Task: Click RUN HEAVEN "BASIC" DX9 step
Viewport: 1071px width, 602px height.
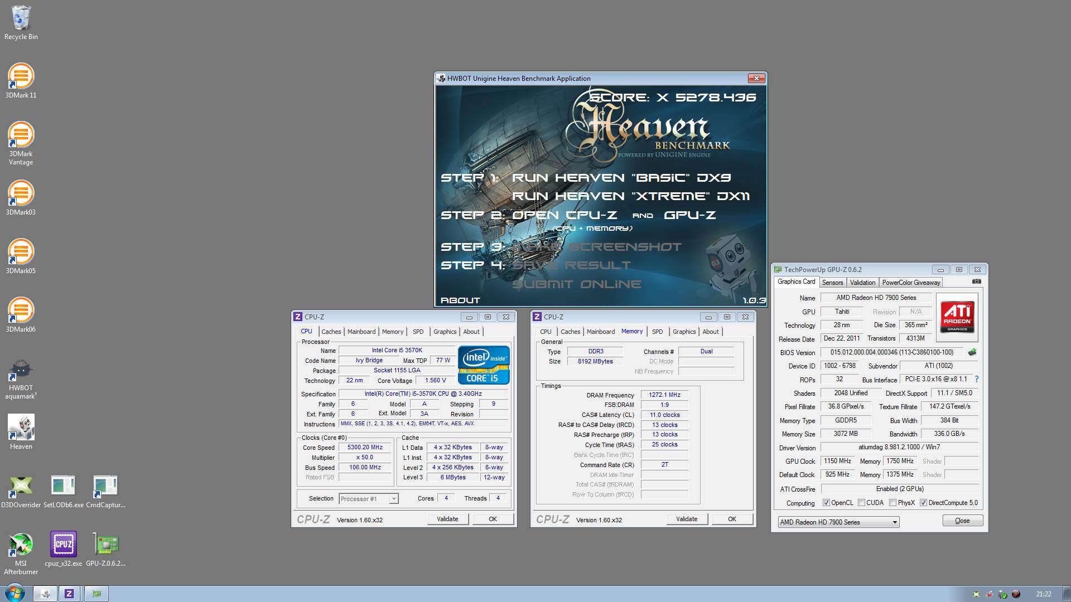Action: [621, 178]
